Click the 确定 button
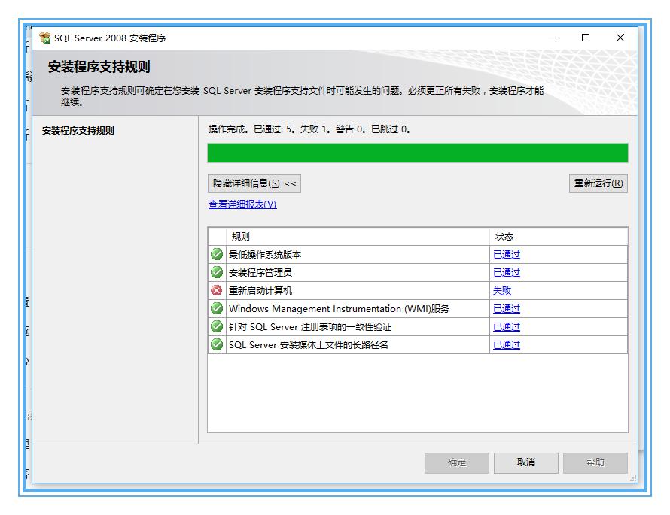Image resolution: width=670 pixels, height=515 pixels. pos(456,462)
